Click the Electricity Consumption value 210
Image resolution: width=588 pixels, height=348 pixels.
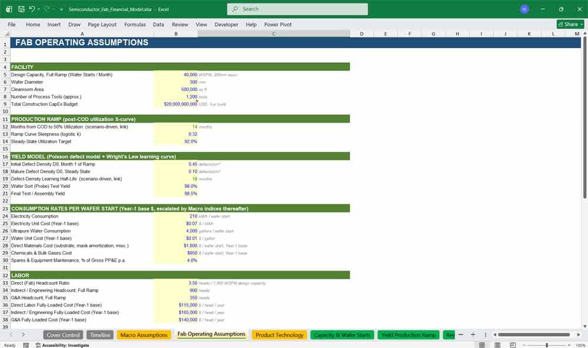pos(175,216)
